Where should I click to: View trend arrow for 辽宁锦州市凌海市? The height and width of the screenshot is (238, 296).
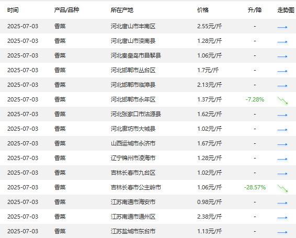[282, 159]
